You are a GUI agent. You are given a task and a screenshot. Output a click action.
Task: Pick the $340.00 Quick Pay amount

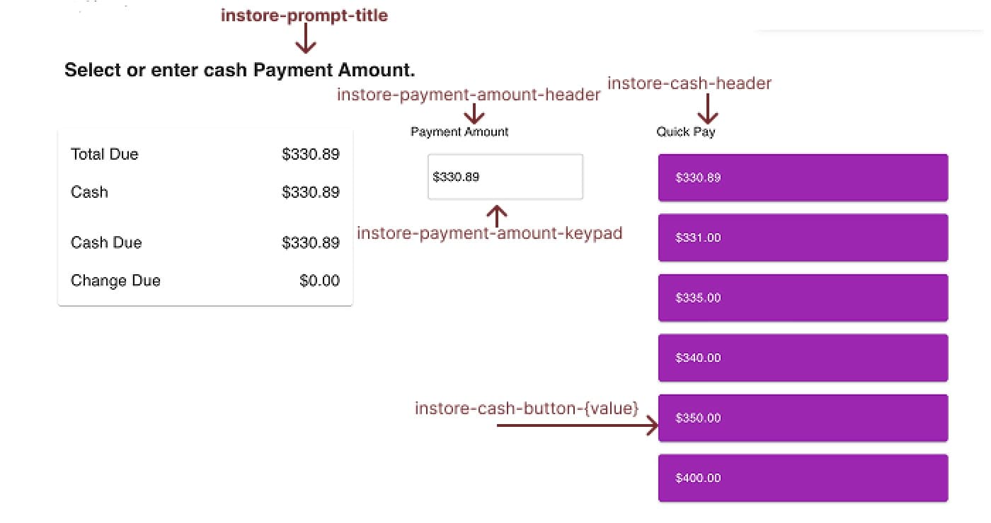coord(803,358)
